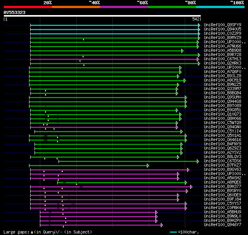Click the UniRef100_B9N9L0 label

222,216
